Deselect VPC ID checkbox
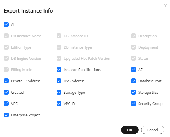 [59, 104]
